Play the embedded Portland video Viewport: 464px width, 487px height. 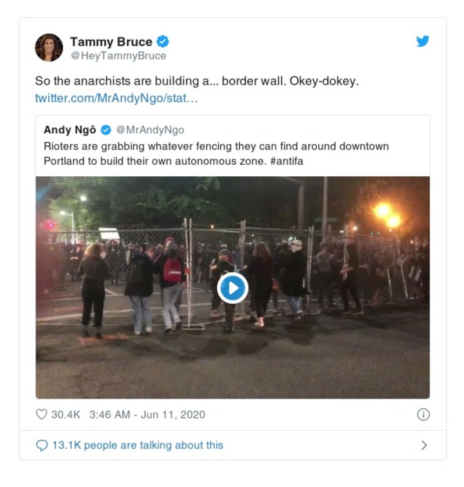[x=233, y=288]
